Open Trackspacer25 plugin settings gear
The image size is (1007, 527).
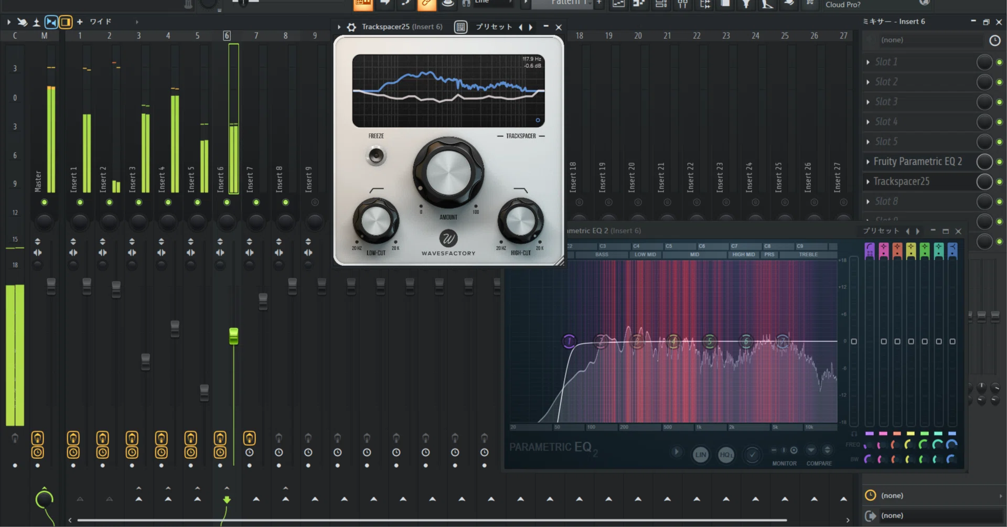tap(351, 27)
